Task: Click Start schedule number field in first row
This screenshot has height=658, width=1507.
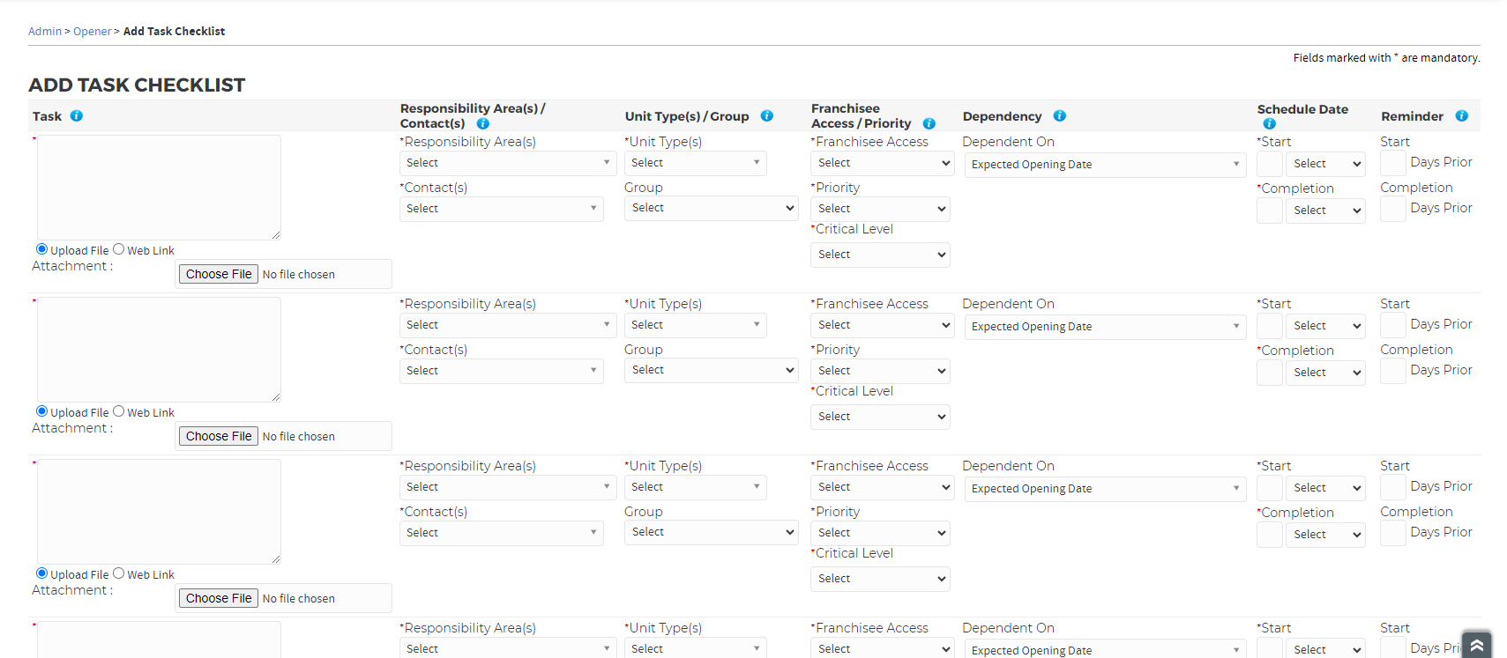Action: (1270, 164)
